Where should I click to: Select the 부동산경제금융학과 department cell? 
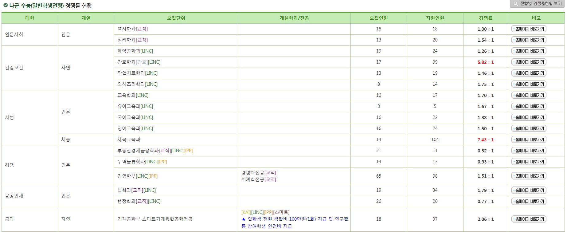[x=176, y=151]
